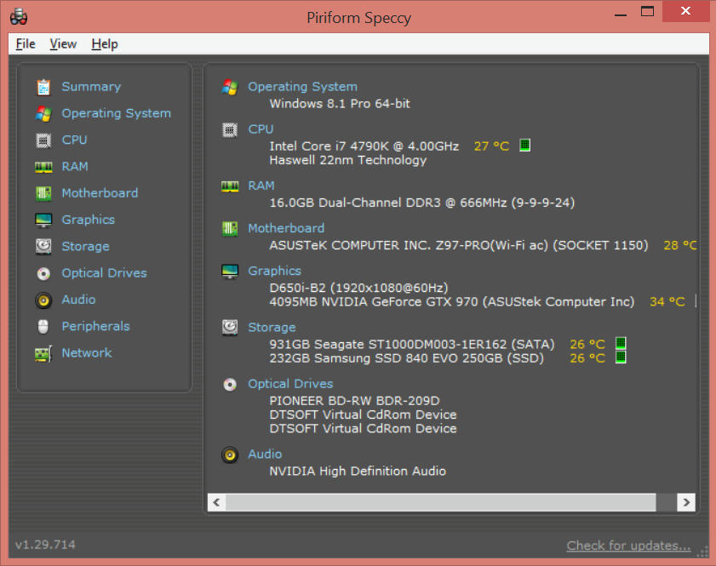Go to the Operating System section in sidebar
The image size is (716, 566).
pos(117,114)
